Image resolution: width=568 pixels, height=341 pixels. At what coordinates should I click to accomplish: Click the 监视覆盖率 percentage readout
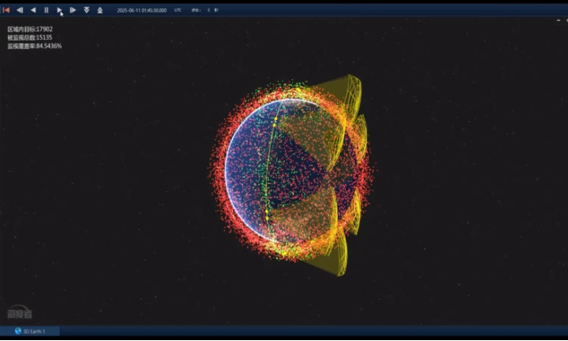pos(34,46)
